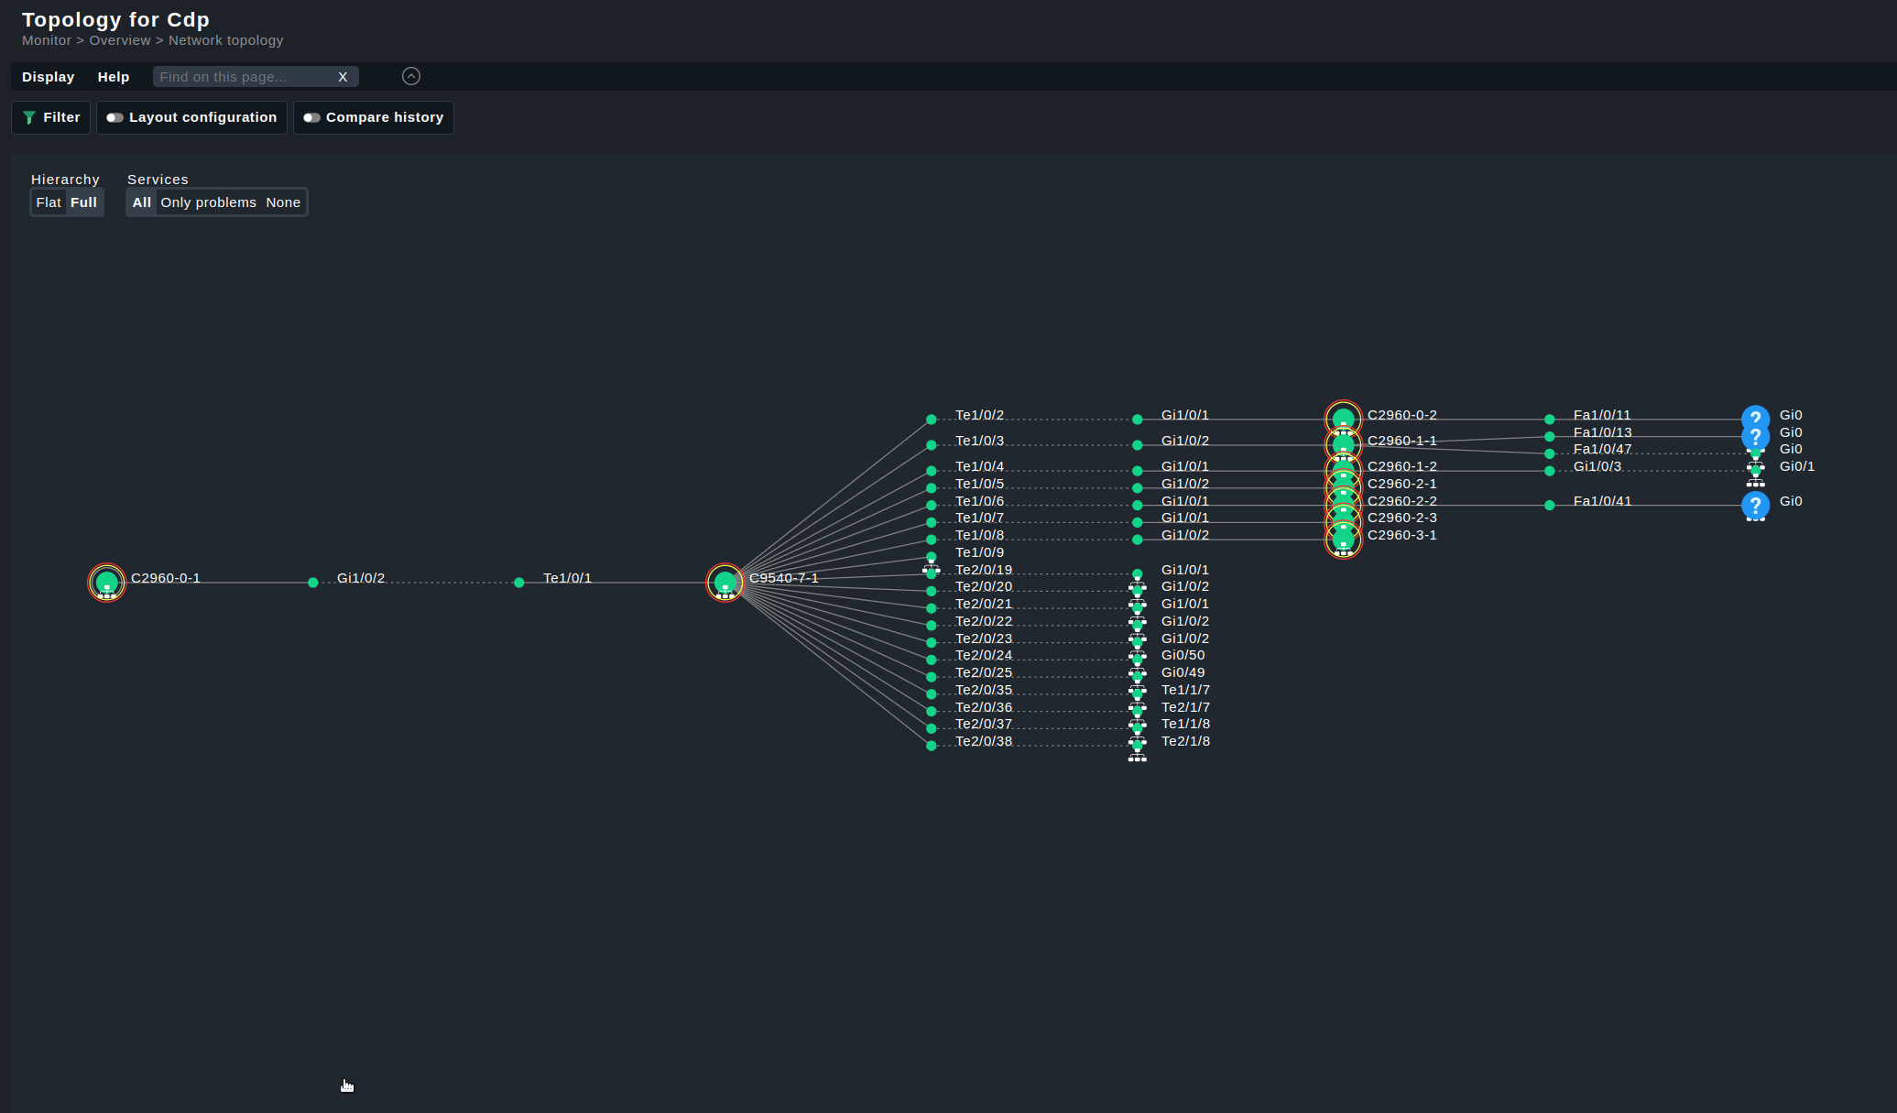This screenshot has height=1113, width=1897.
Task: Switch hierarchy to Flat view
Action: [48, 202]
